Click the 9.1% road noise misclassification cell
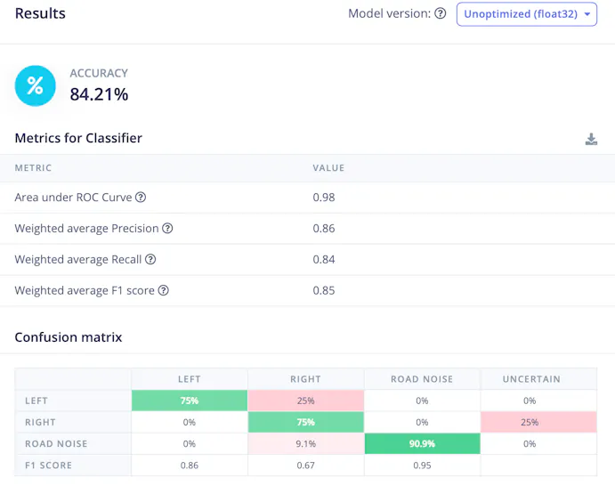 tap(306, 443)
